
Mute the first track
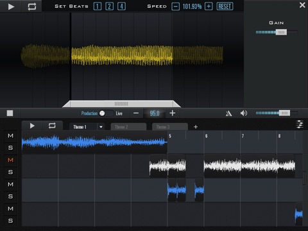click(10, 135)
